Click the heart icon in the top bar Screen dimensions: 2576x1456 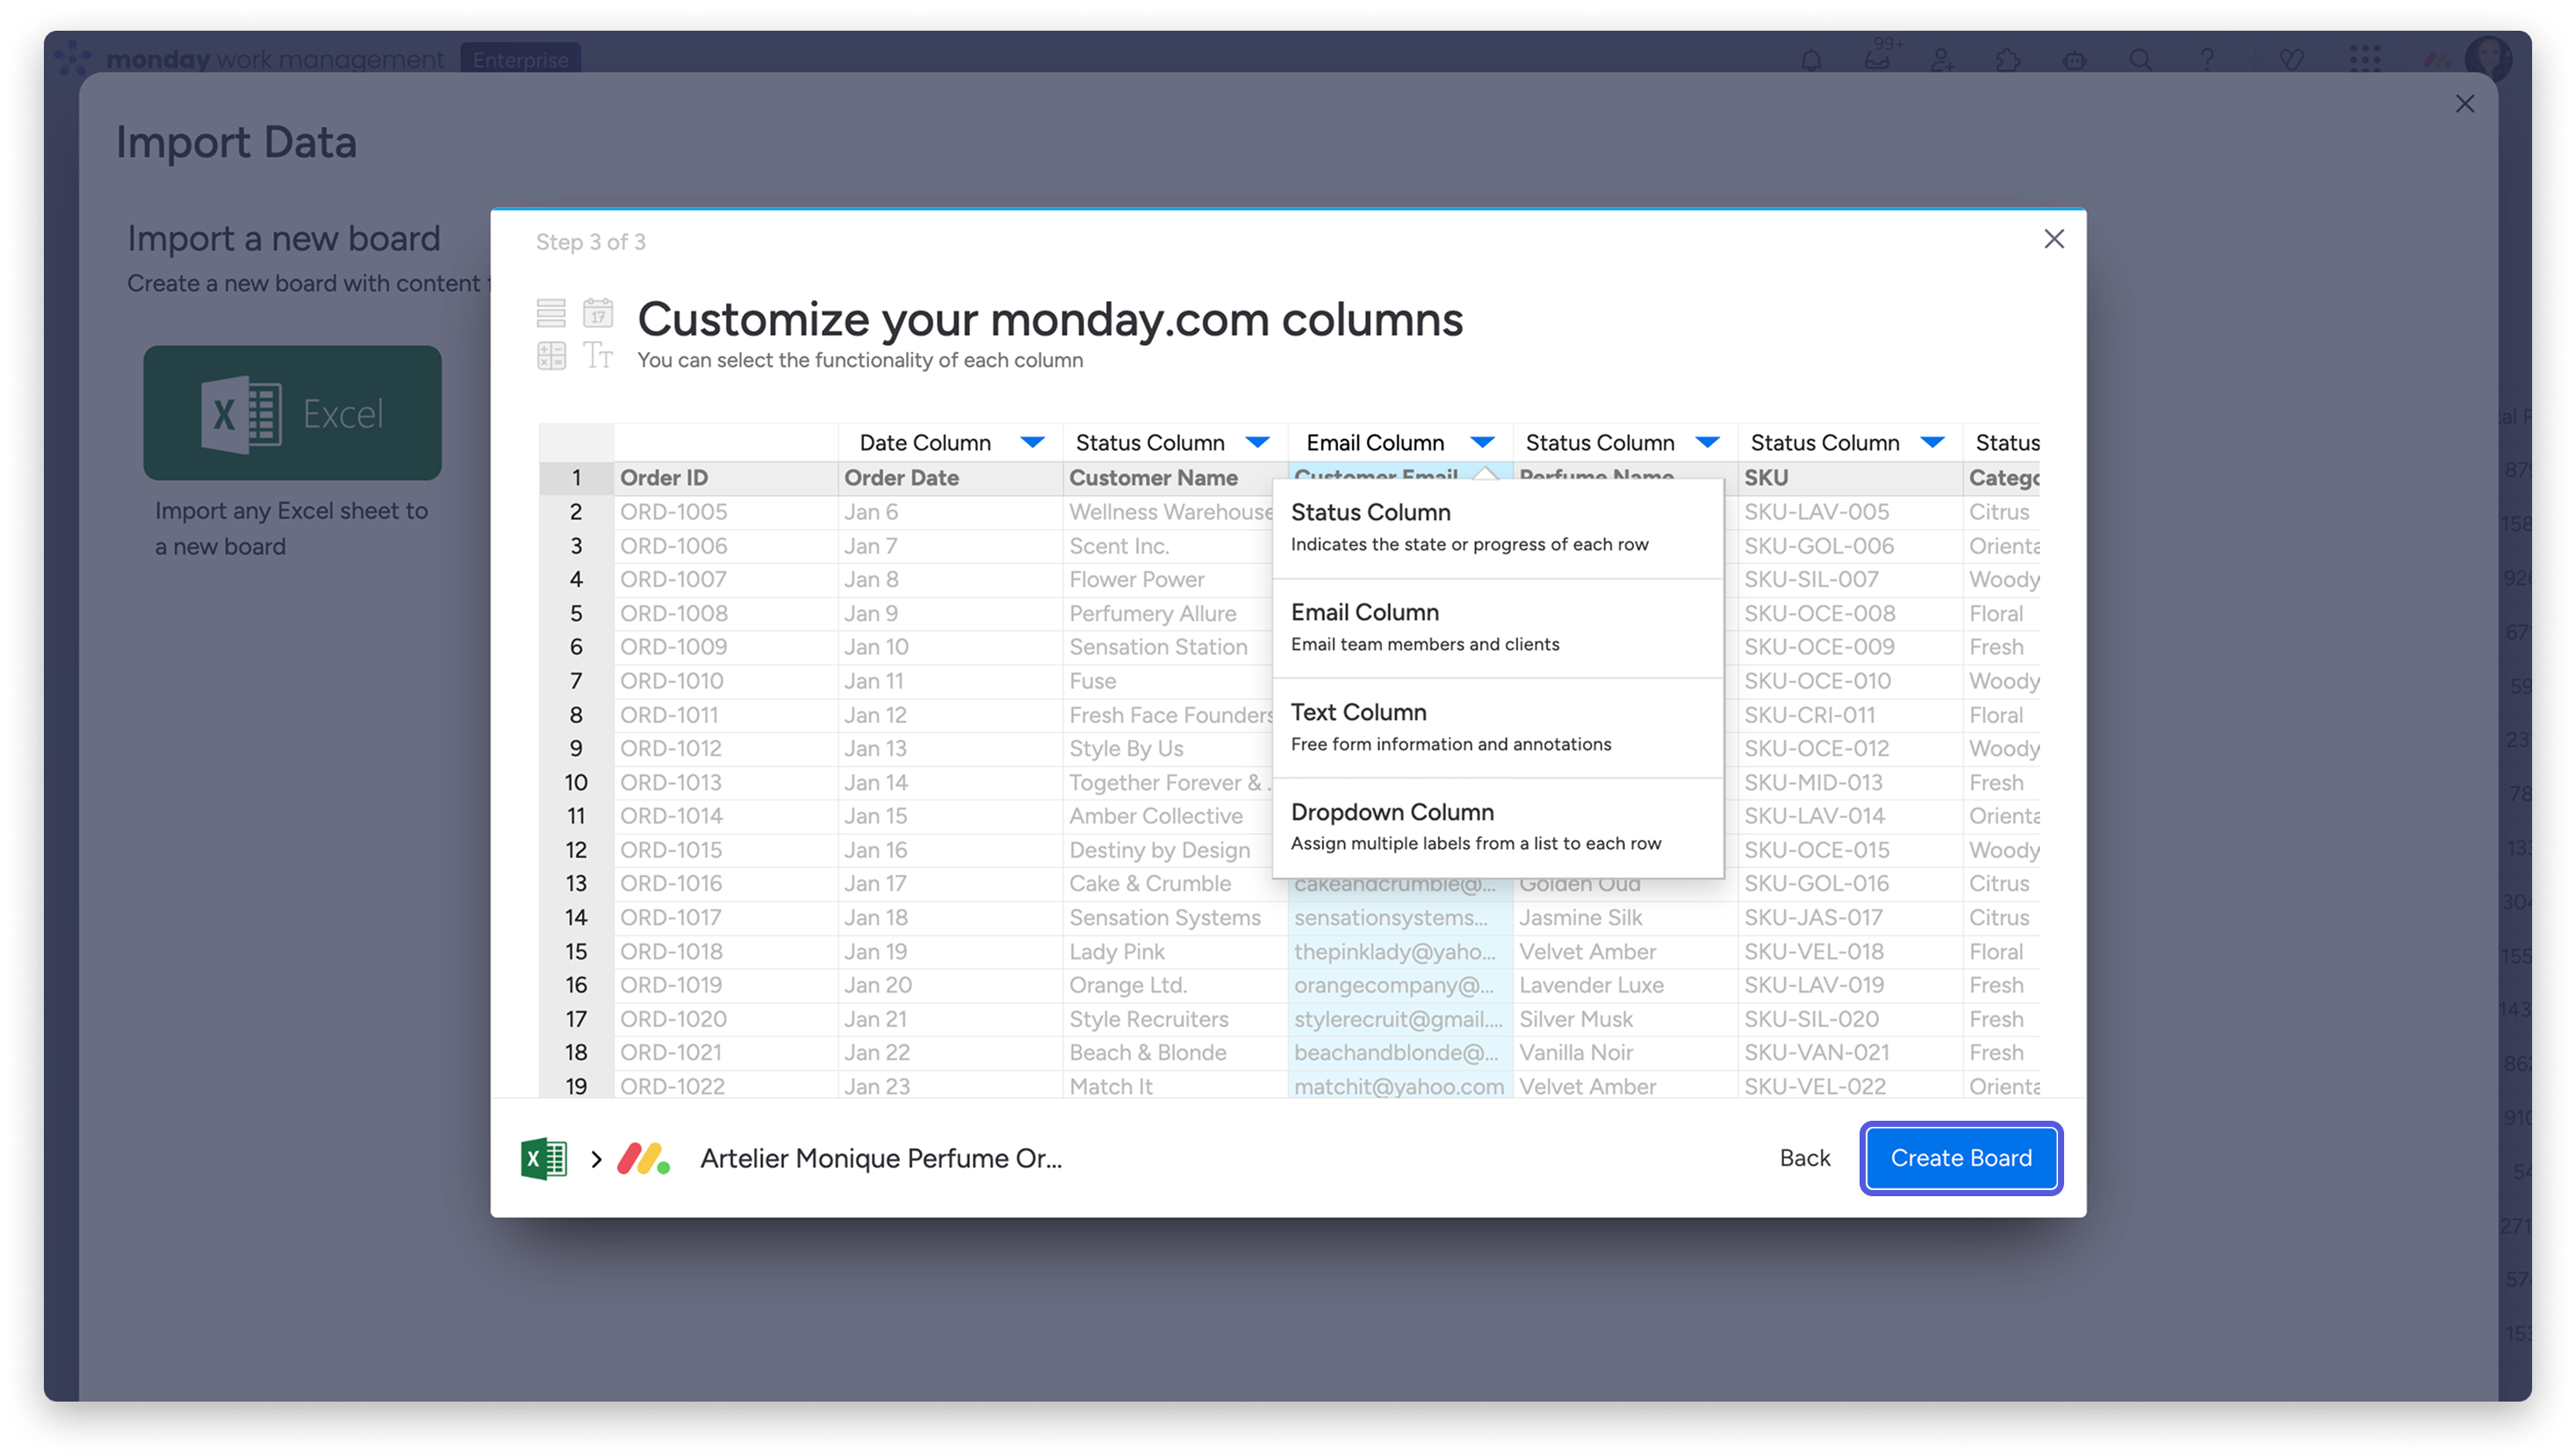2291,60
